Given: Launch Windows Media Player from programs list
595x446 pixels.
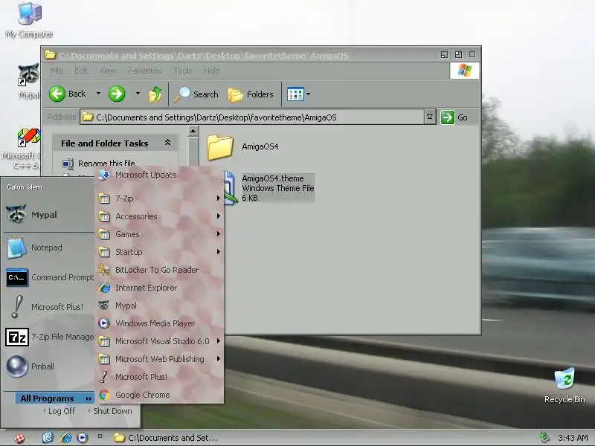Looking at the screenshot, I should click(159, 323).
